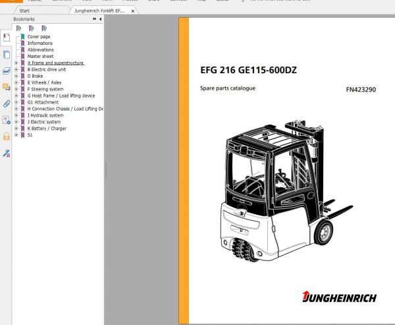
Task: Open the pen-and-person panel icon
Action: [x=7, y=153]
